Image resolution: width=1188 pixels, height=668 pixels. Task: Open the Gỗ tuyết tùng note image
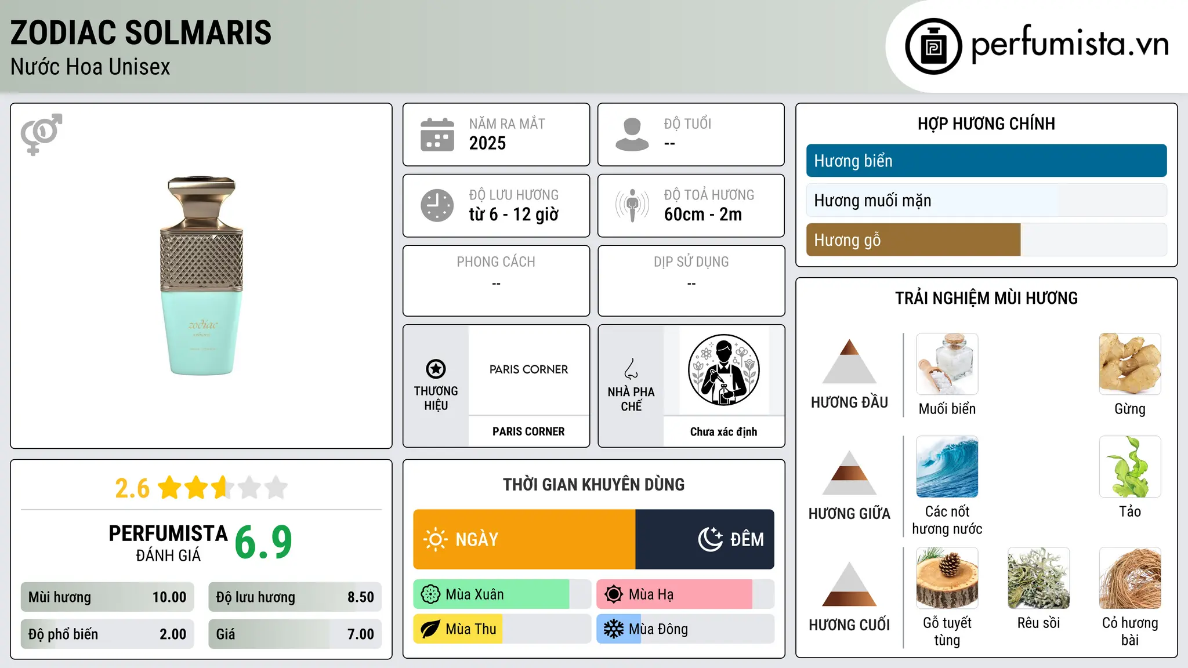[947, 578]
